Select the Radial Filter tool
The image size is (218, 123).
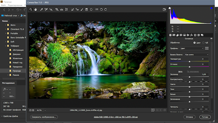(x=91, y=9)
